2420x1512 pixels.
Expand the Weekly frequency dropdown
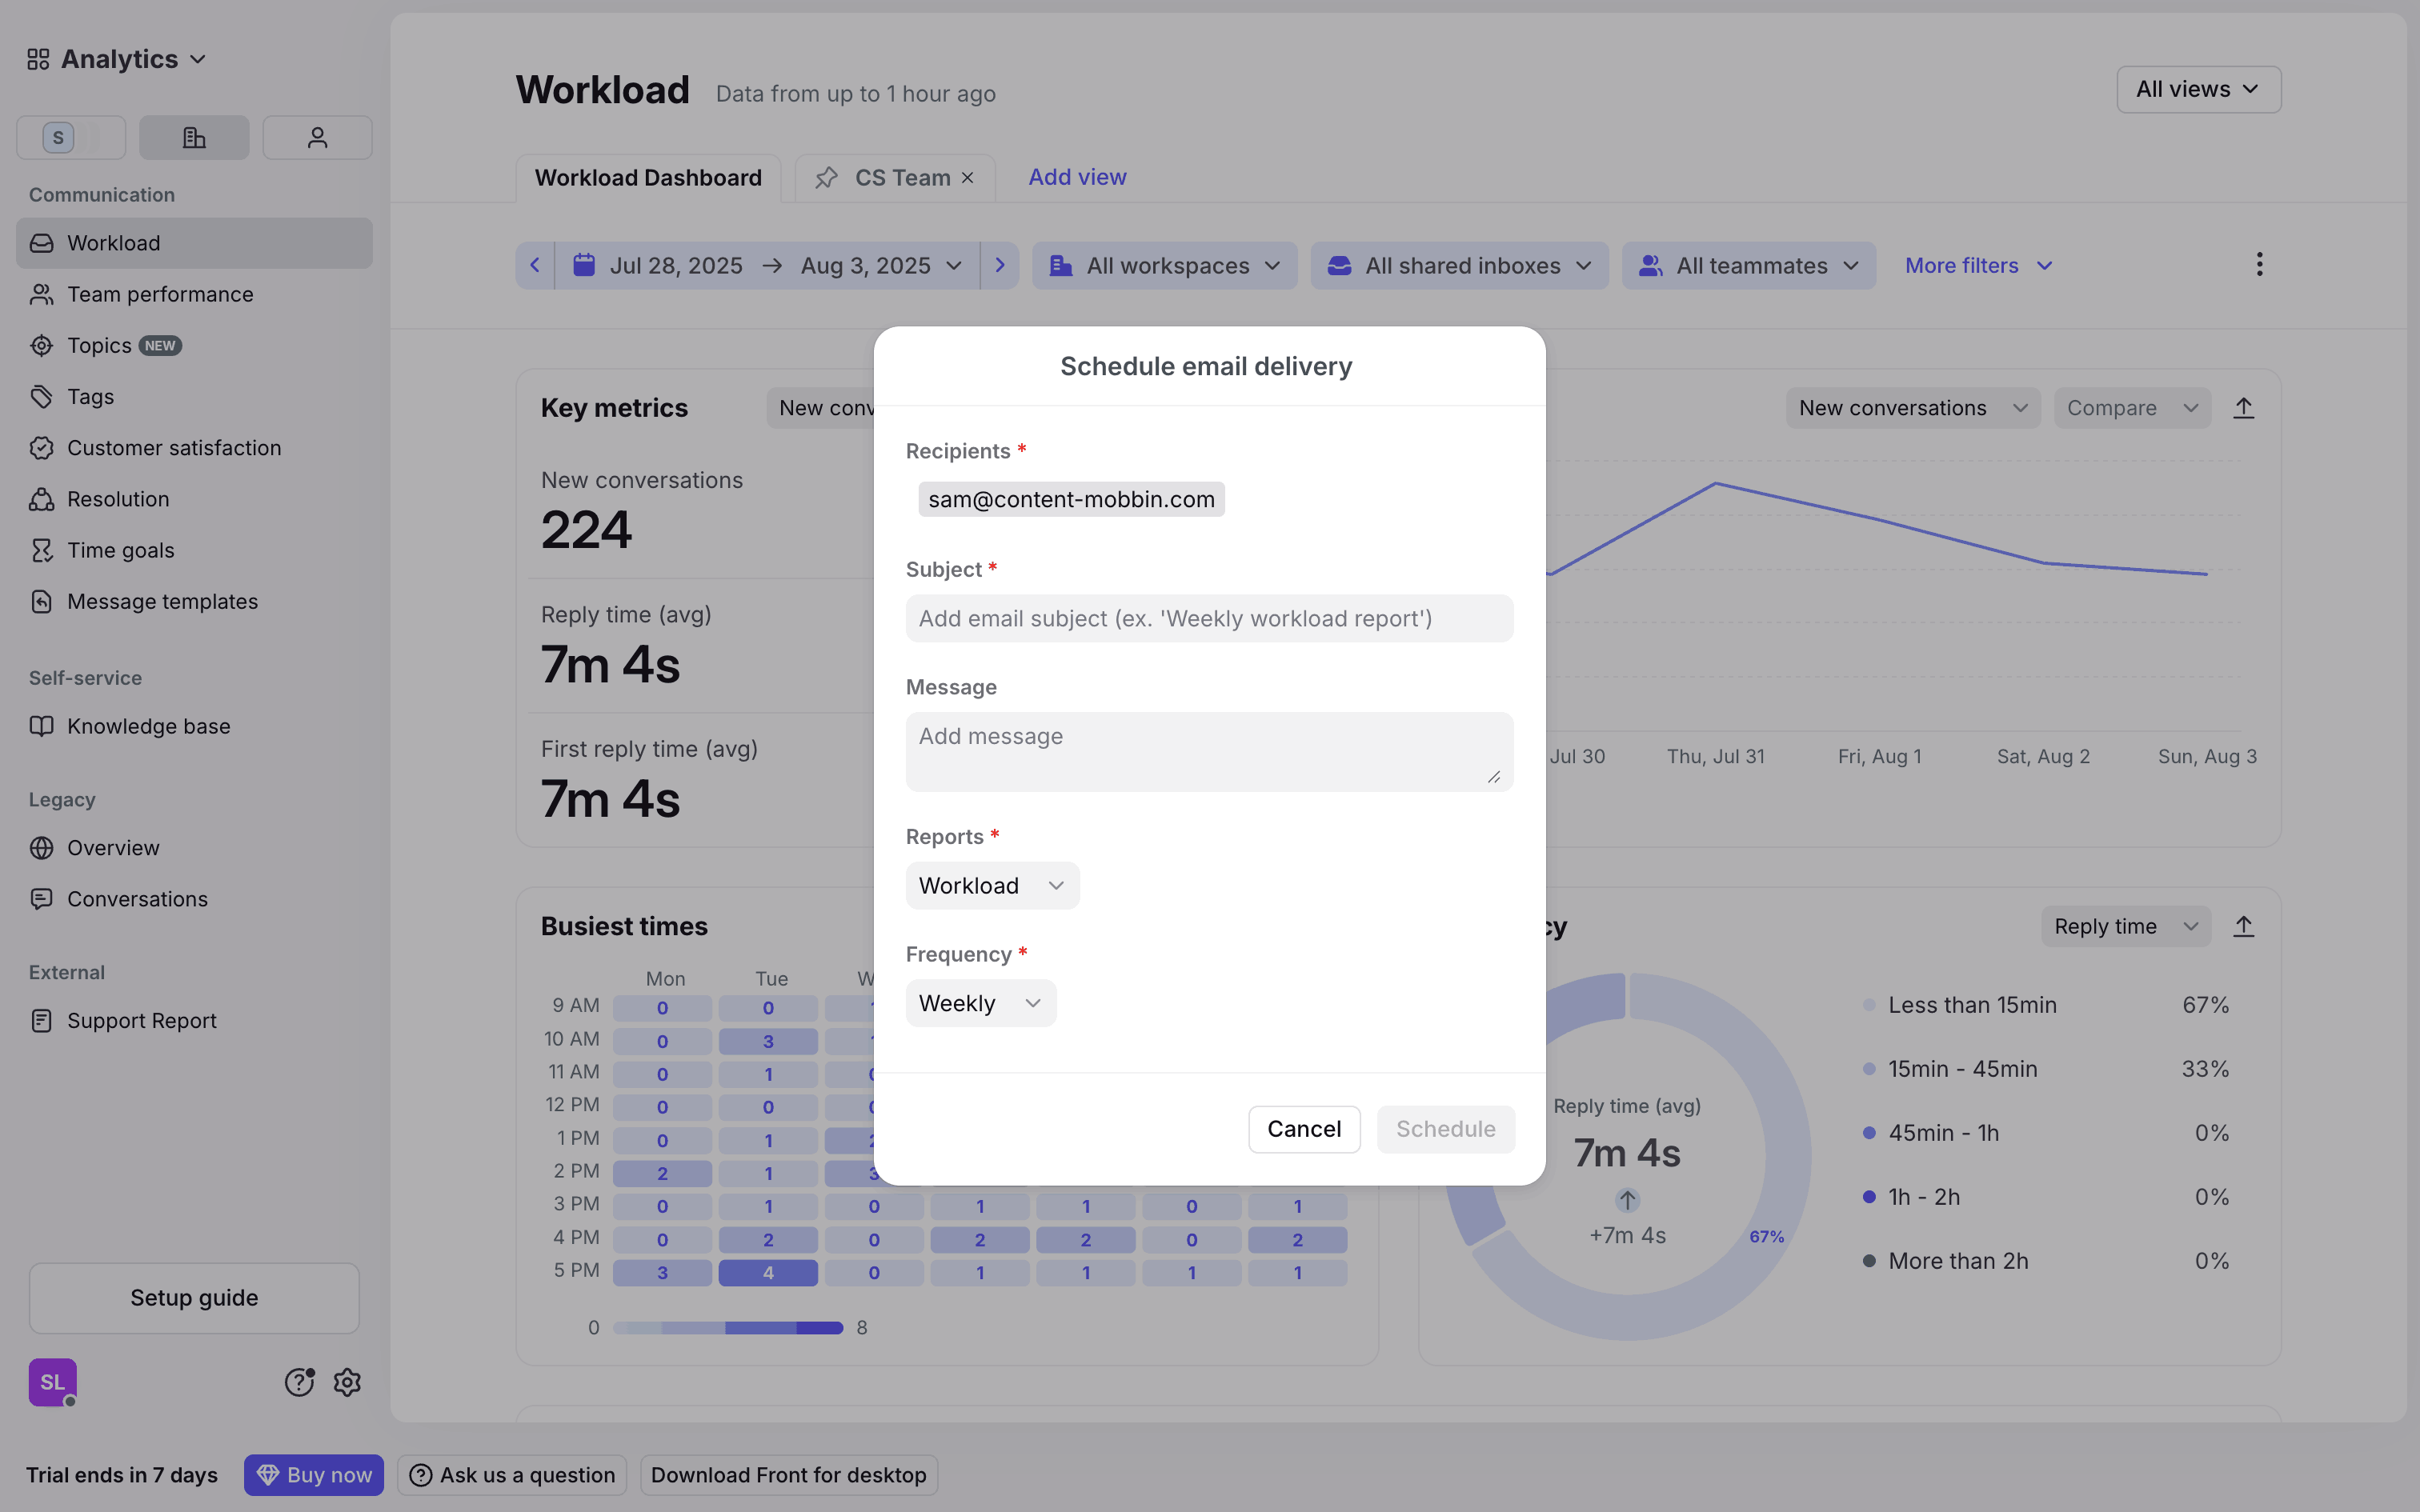coord(980,1003)
